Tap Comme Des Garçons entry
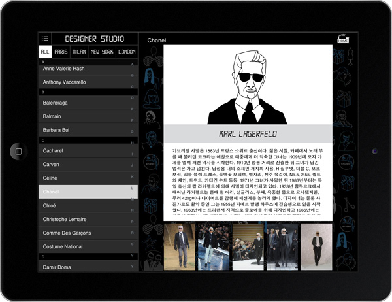 click(82, 233)
